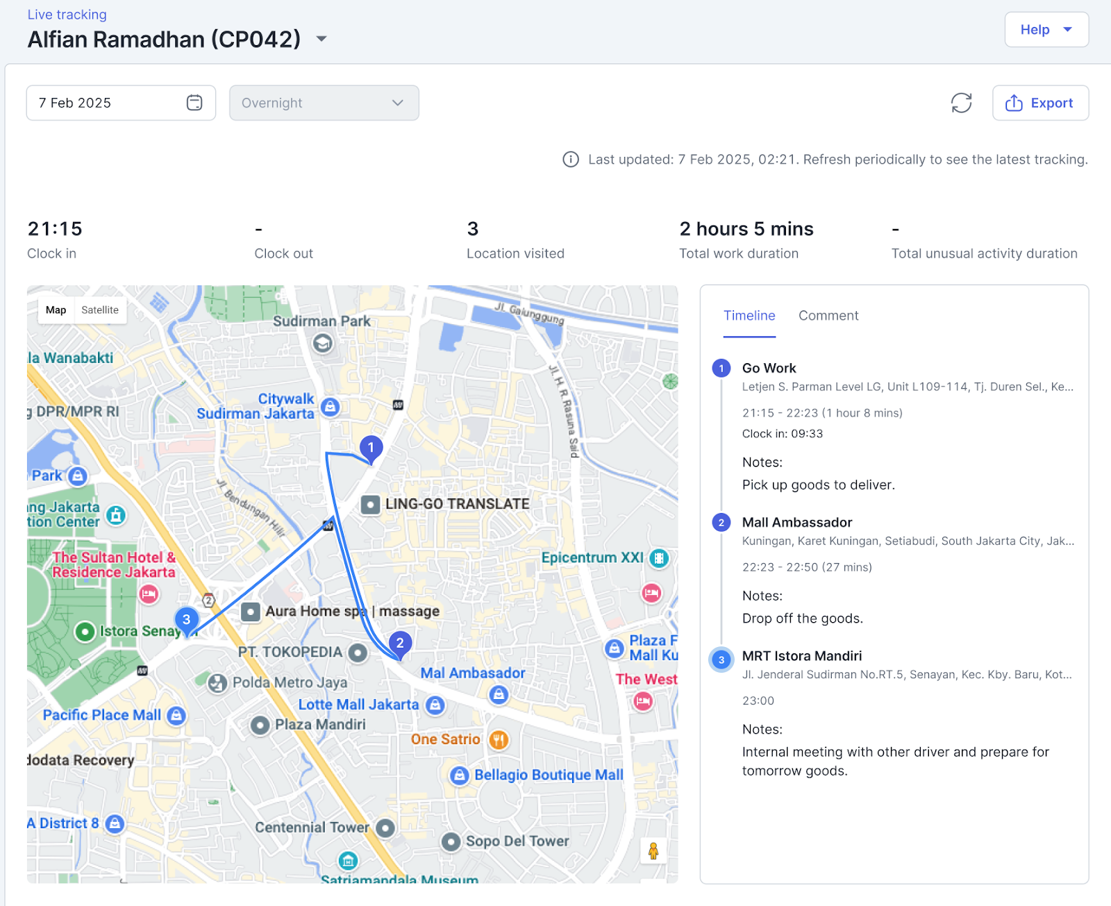Select the Go Work timeline marker 1
The image size is (1111, 906).
(721, 369)
